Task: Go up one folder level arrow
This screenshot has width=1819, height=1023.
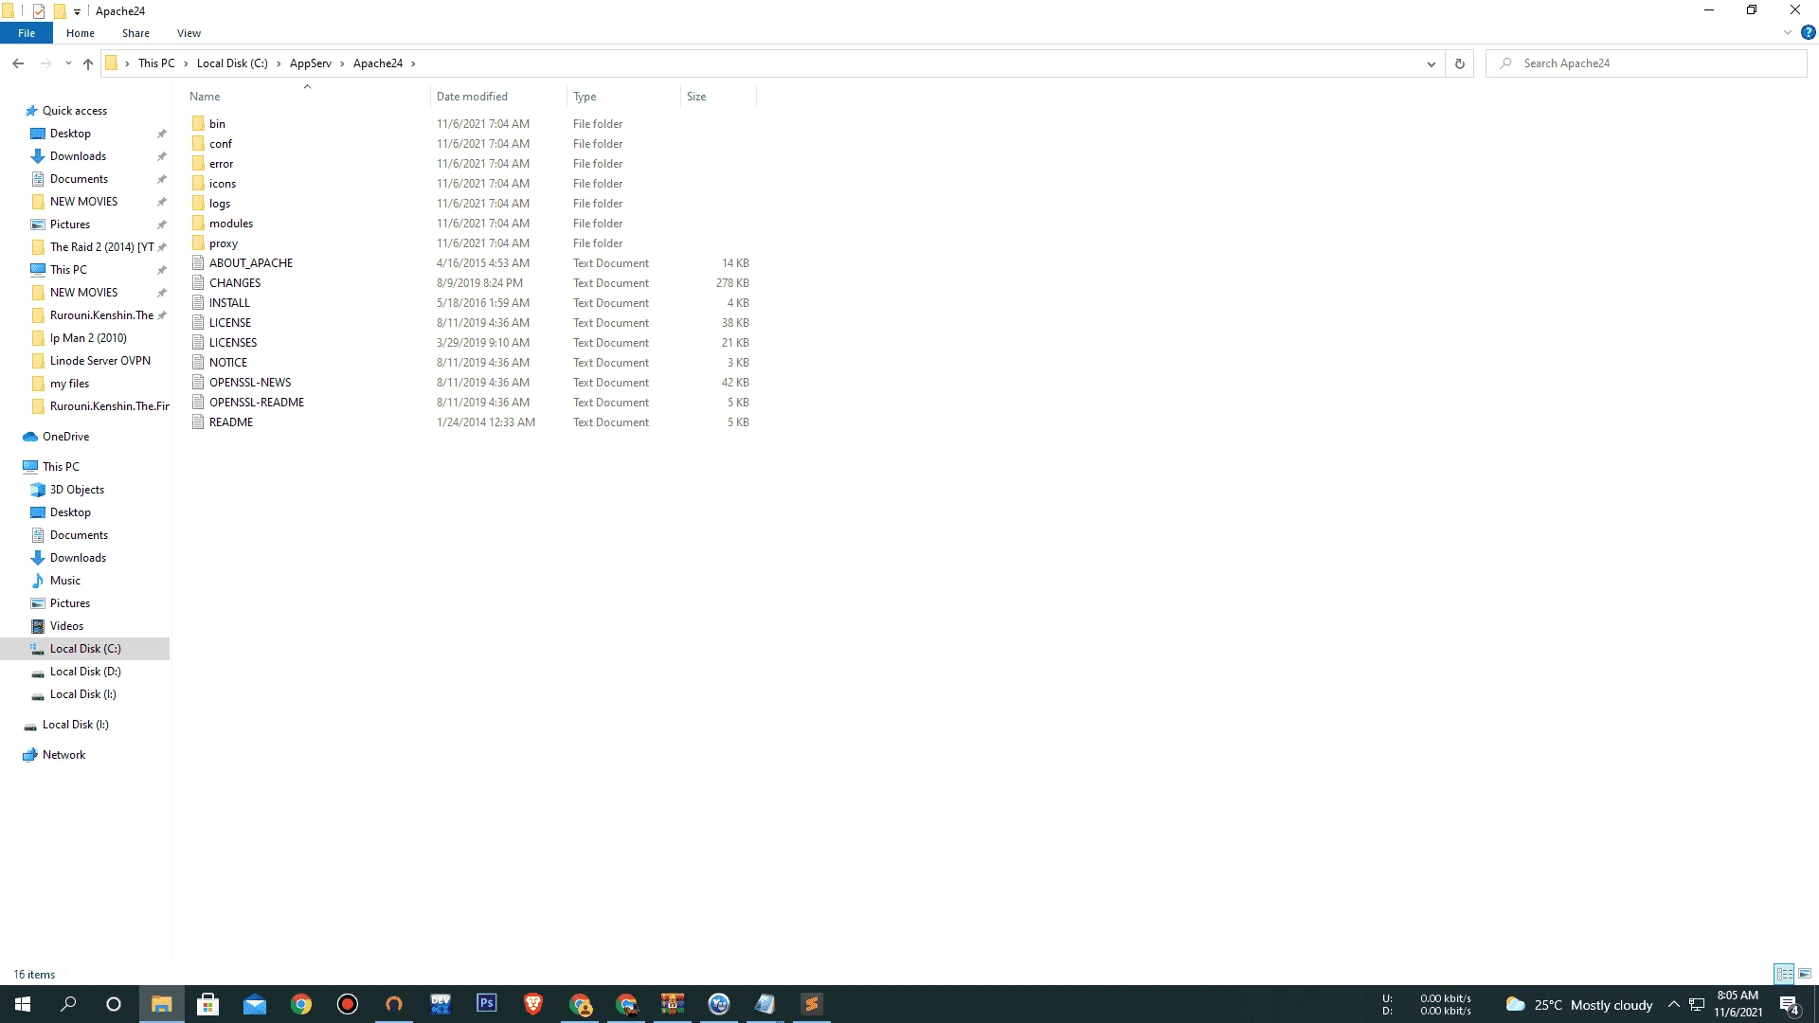Action: click(x=88, y=63)
